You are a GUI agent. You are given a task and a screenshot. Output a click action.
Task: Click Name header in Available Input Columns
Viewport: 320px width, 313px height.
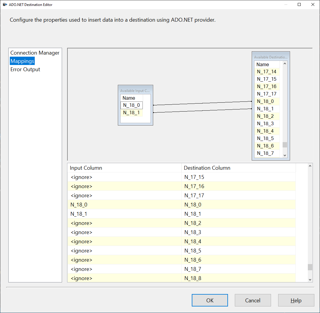[x=132, y=98]
